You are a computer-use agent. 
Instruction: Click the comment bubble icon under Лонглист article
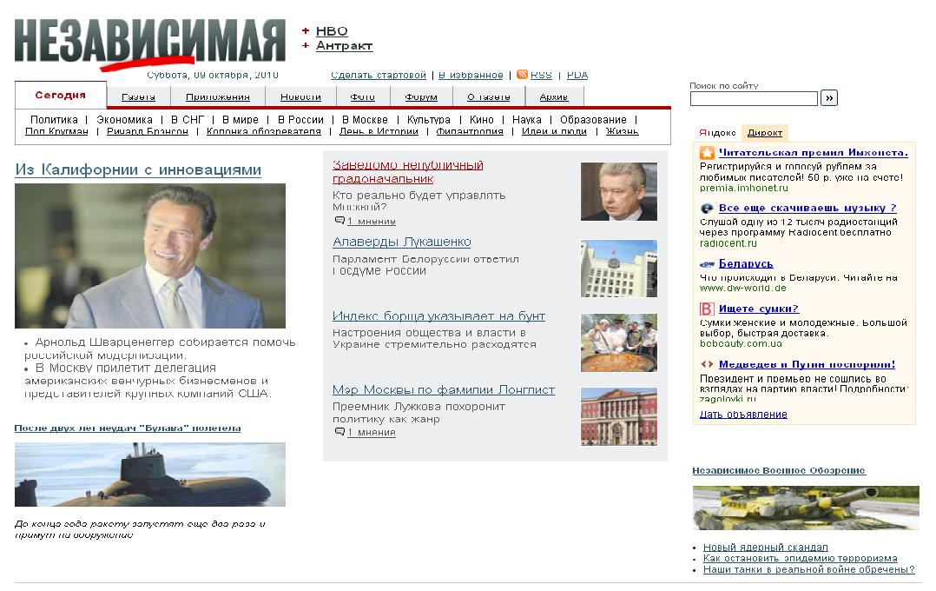point(339,432)
